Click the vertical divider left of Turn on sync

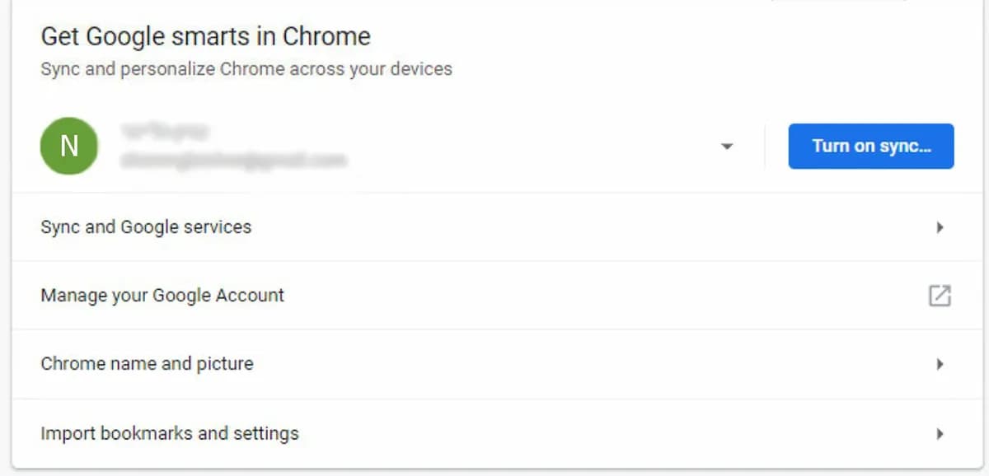point(765,147)
